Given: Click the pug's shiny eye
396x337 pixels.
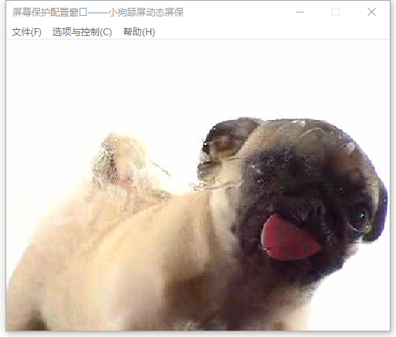Looking at the screenshot, I should pos(361,216).
